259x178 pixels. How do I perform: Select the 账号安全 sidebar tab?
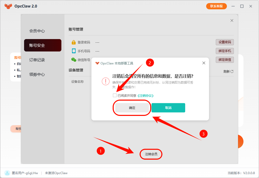click(x=43, y=45)
